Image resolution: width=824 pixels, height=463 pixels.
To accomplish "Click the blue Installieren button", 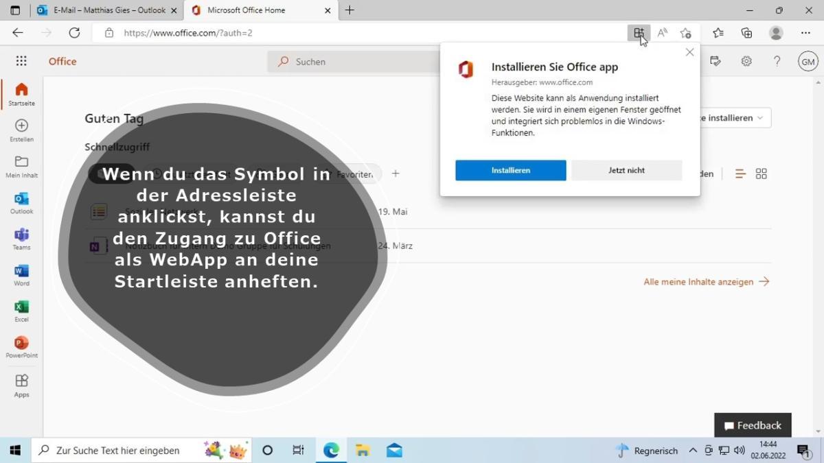I will click(x=510, y=170).
